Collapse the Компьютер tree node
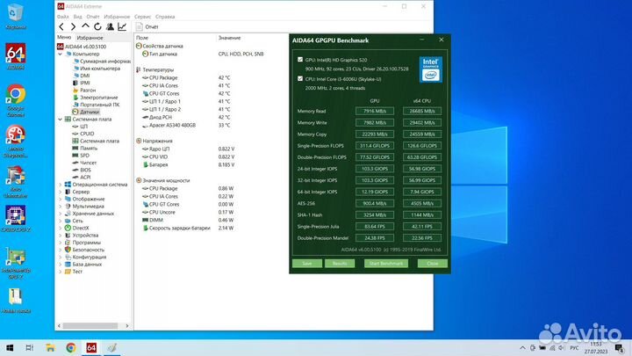Viewport: 632px width, 356px height. point(61,54)
